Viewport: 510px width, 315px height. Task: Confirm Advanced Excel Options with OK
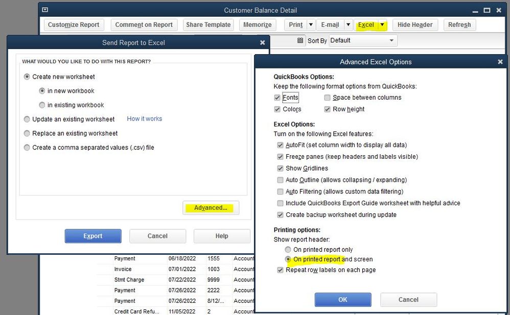pyautogui.click(x=343, y=300)
